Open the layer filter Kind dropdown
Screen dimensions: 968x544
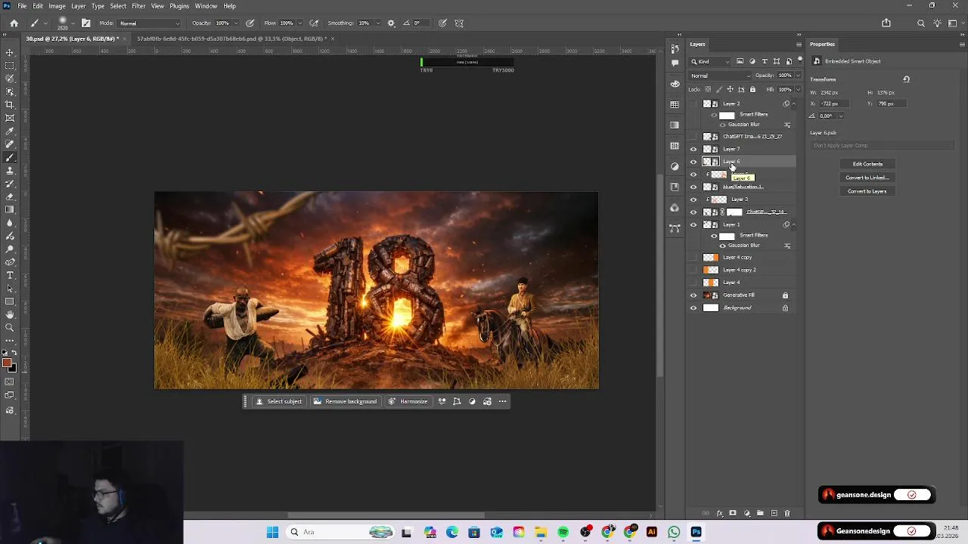pyautogui.click(x=711, y=61)
